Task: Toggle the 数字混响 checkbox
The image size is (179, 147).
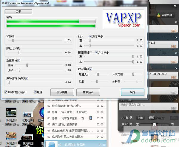Action: point(90,69)
